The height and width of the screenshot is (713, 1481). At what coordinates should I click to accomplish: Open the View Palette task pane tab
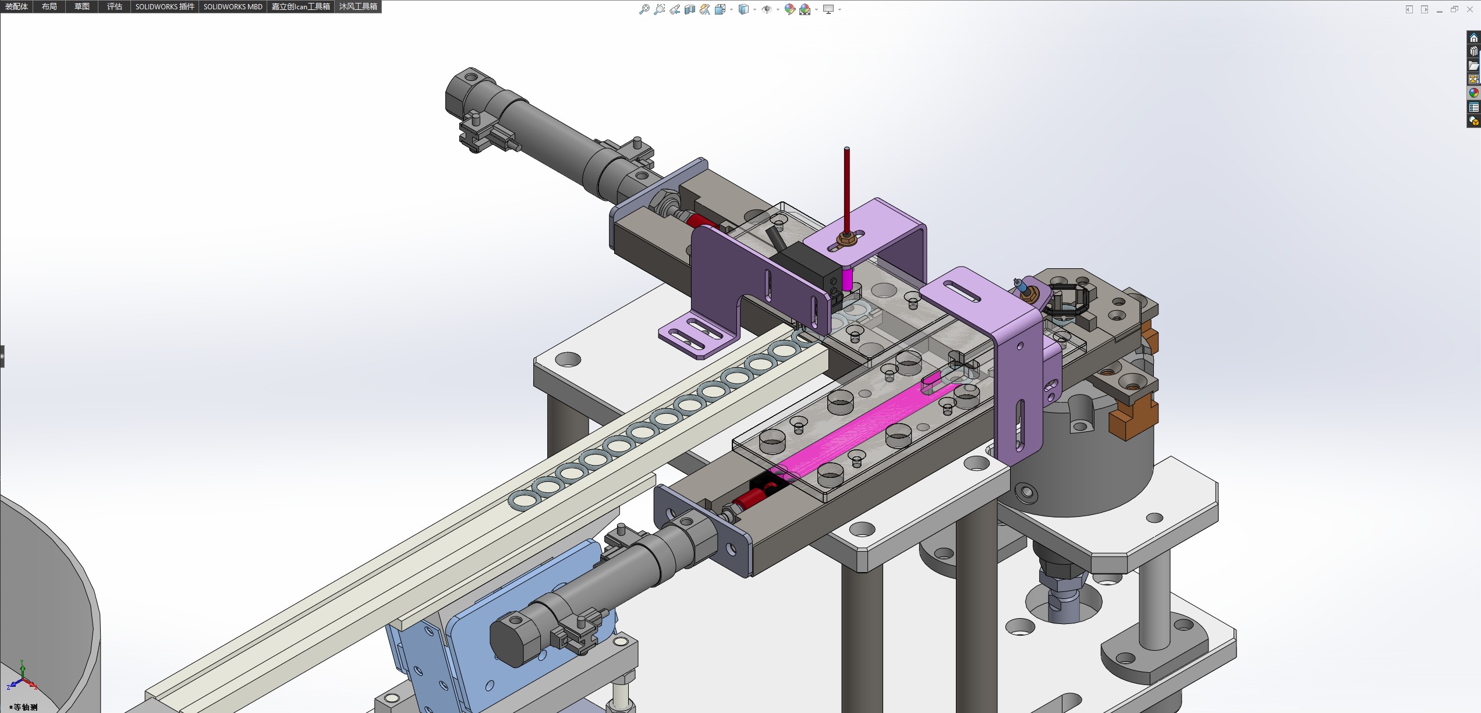point(1473,79)
